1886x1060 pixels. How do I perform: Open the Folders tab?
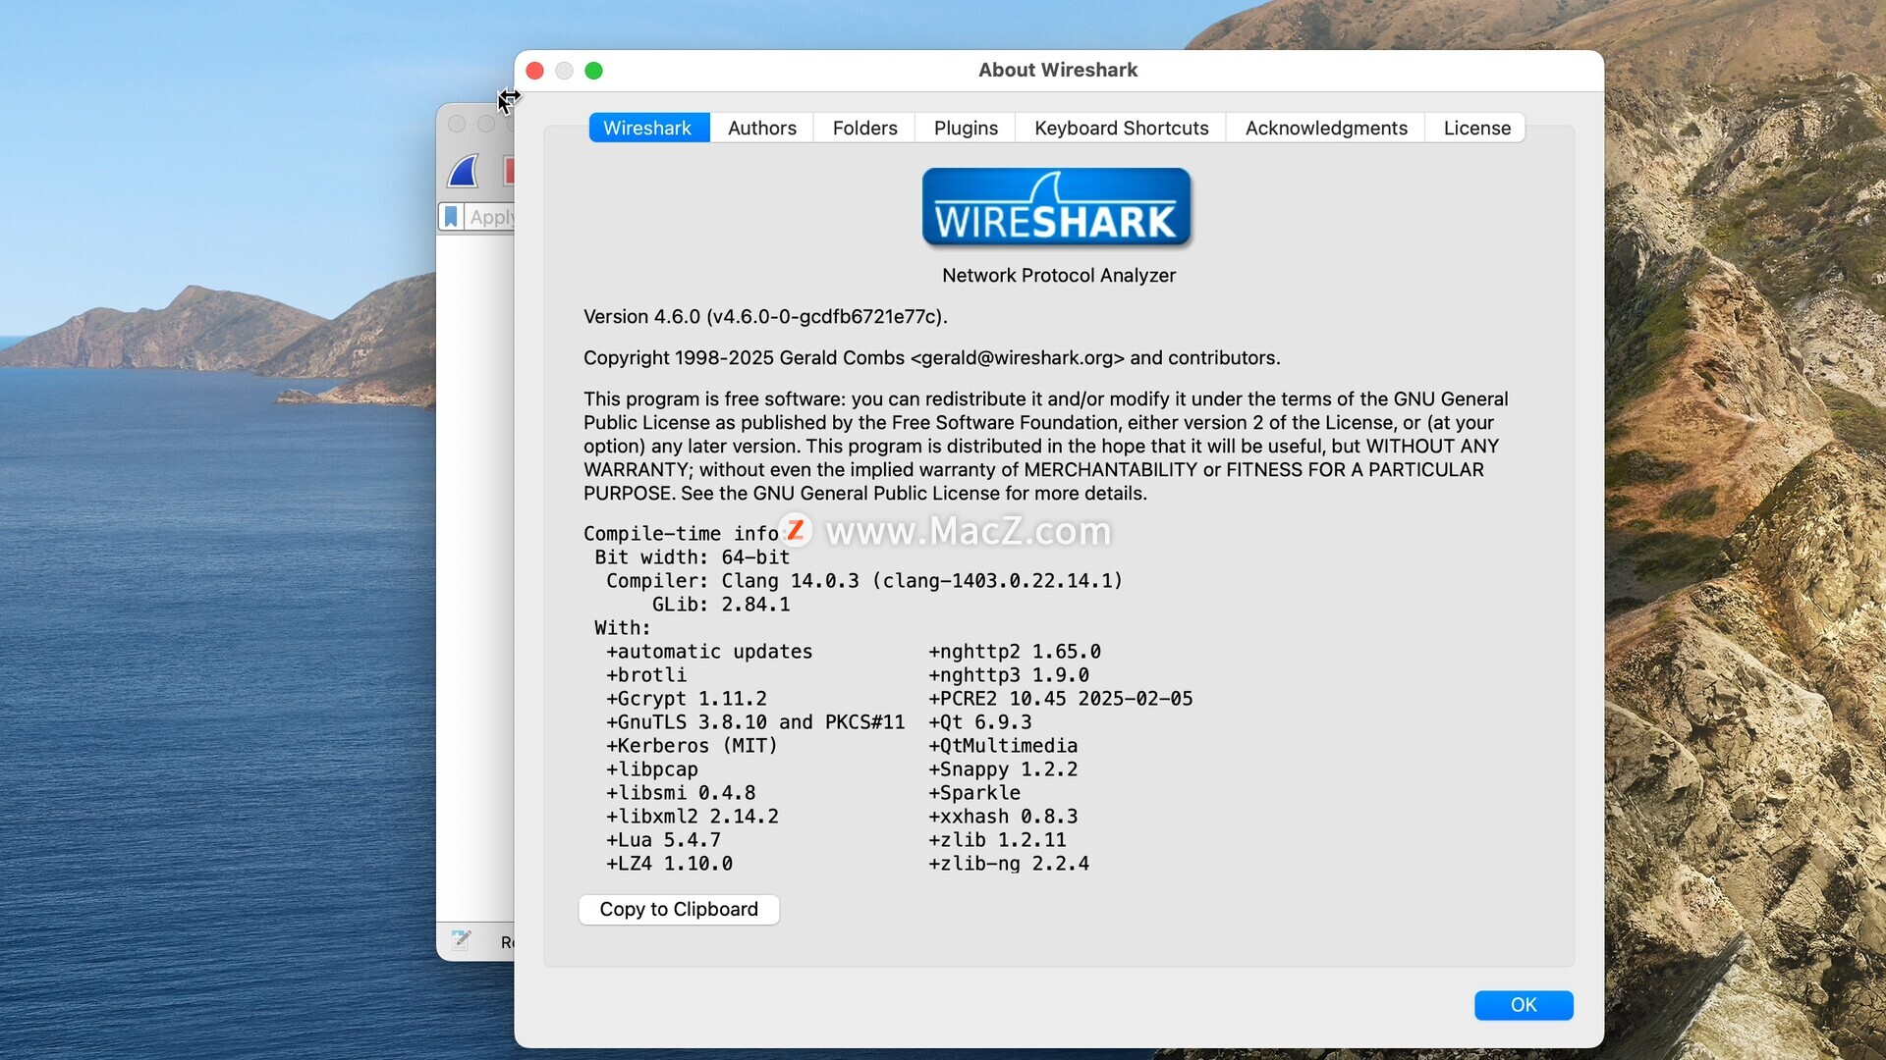click(864, 128)
